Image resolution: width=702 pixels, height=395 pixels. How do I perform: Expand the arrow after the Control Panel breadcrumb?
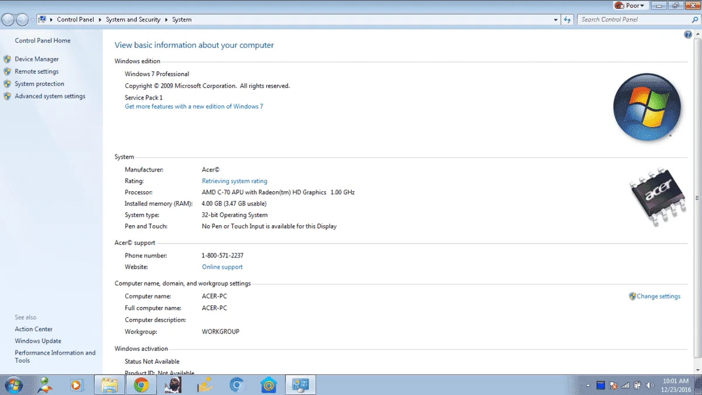tap(99, 19)
